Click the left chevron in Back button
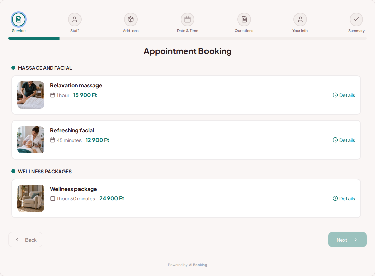 [17, 240]
